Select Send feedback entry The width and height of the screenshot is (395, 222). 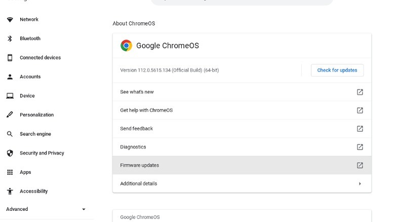click(x=137, y=129)
